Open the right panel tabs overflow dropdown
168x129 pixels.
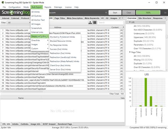(166, 18)
